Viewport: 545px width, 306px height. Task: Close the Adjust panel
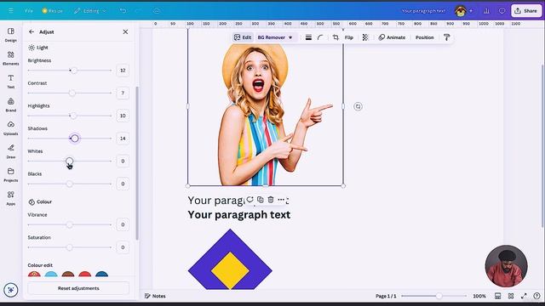coord(125,31)
